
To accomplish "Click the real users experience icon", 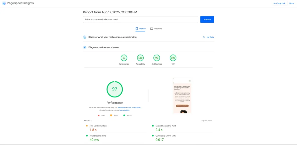I will [85, 37].
